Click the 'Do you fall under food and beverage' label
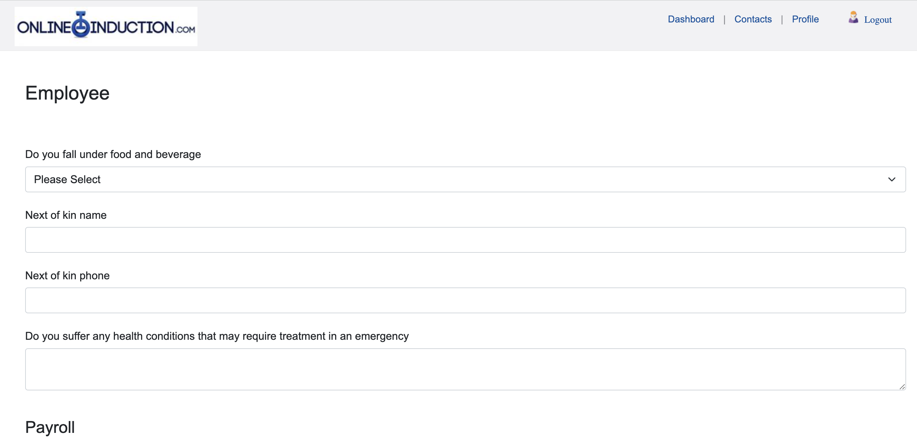917x439 pixels. click(113, 154)
